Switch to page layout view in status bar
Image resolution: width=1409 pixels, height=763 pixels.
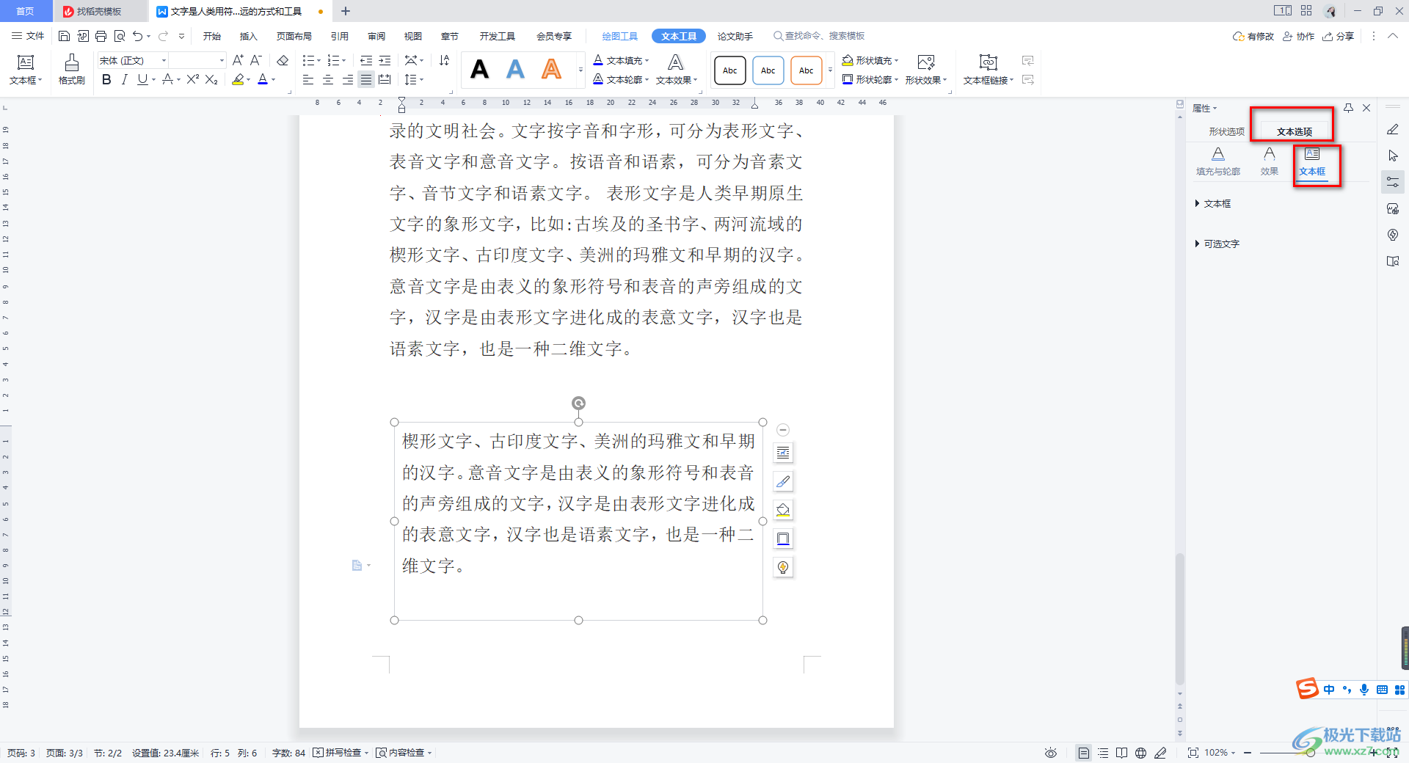click(x=1083, y=753)
